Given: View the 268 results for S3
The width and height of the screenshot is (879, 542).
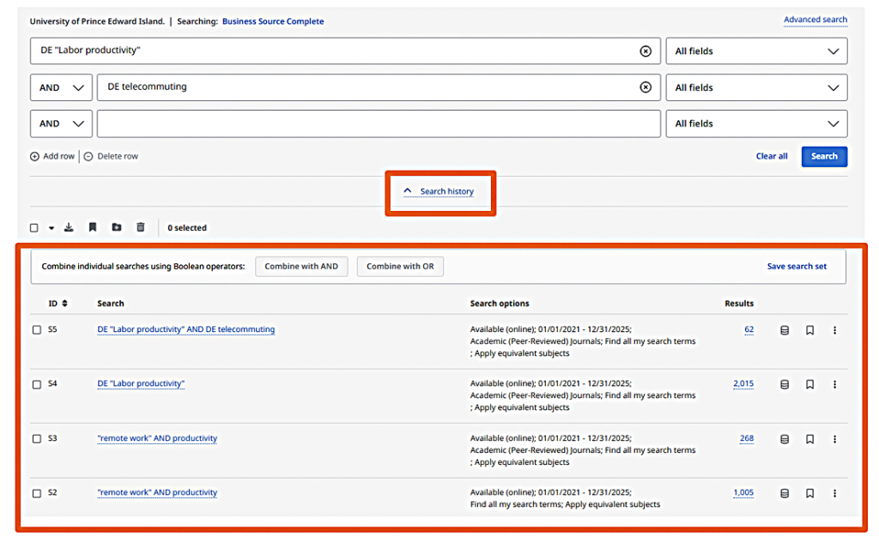Looking at the screenshot, I should click(747, 438).
